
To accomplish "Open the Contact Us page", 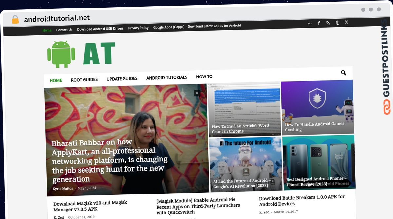I will pos(64,30).
